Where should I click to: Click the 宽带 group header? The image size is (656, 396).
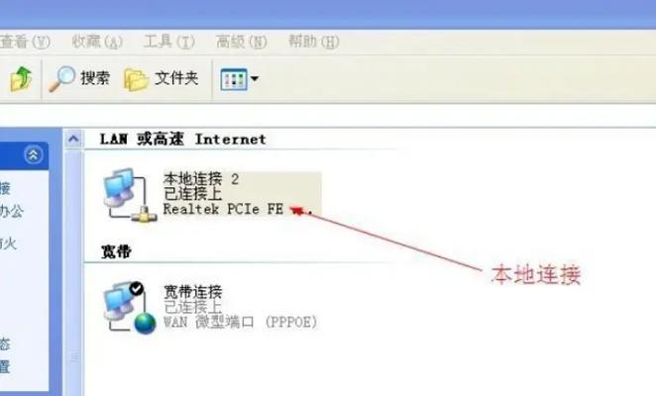coord(116,251)
